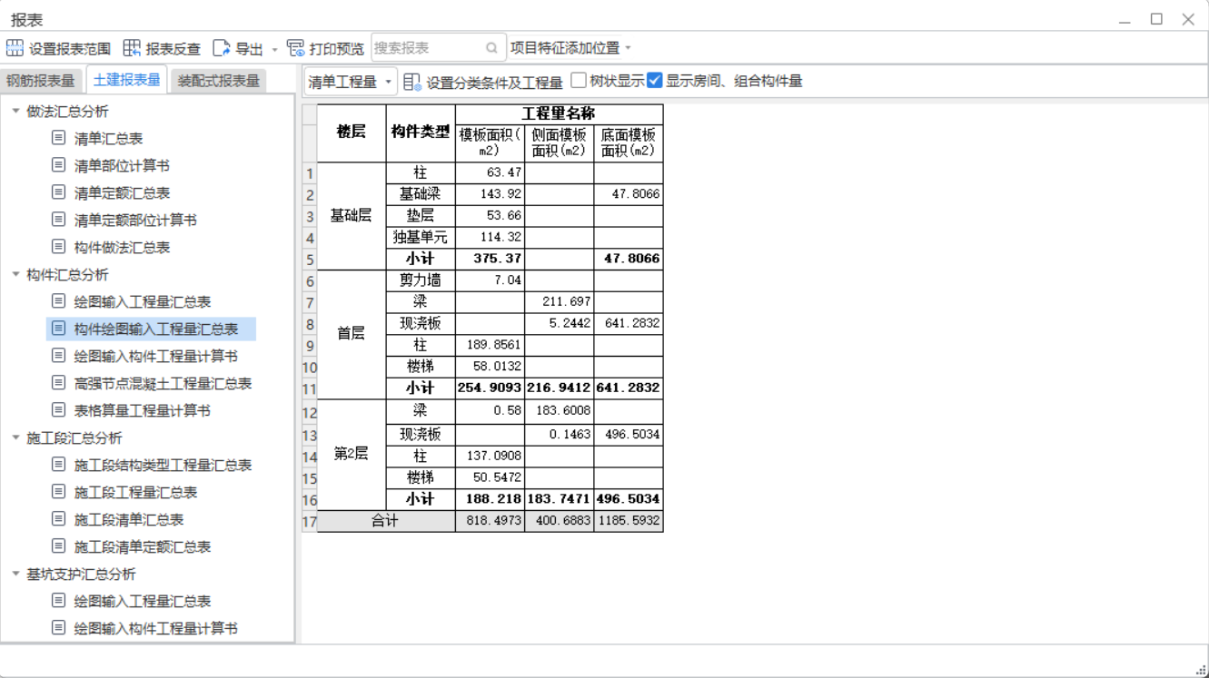Click 设置分类条件及工程量 button label
This screenshot has height=678, width=1209.
pos(495,83)
